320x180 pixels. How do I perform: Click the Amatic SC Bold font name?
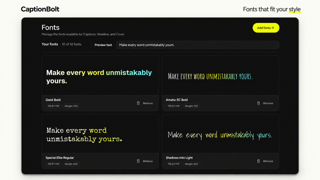tap(177, 100)
